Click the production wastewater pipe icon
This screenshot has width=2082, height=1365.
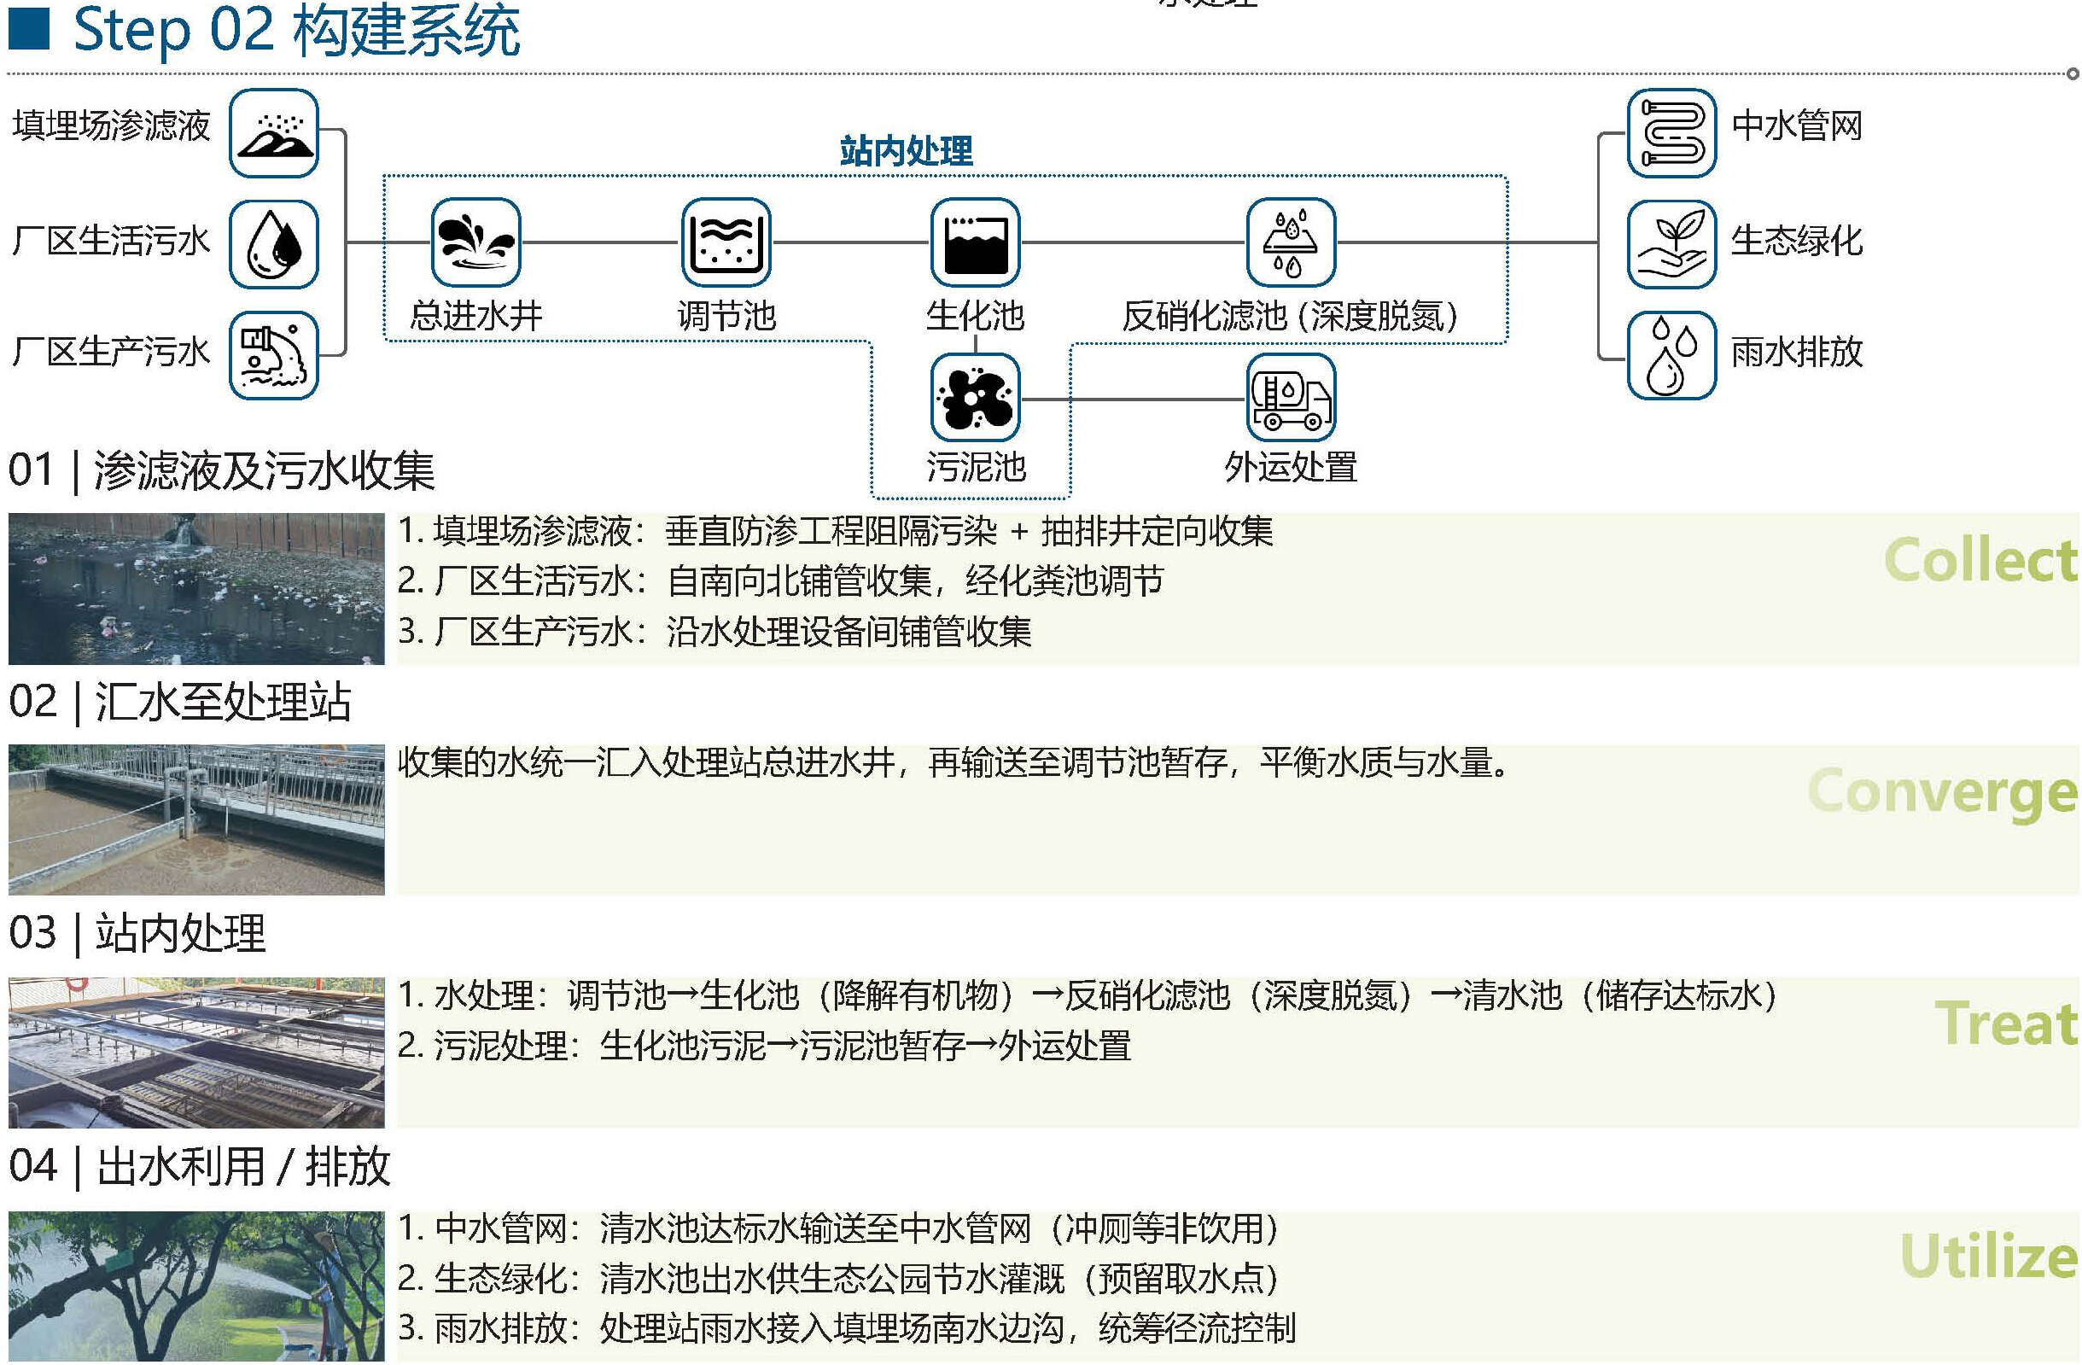click(x=274, y=355)
